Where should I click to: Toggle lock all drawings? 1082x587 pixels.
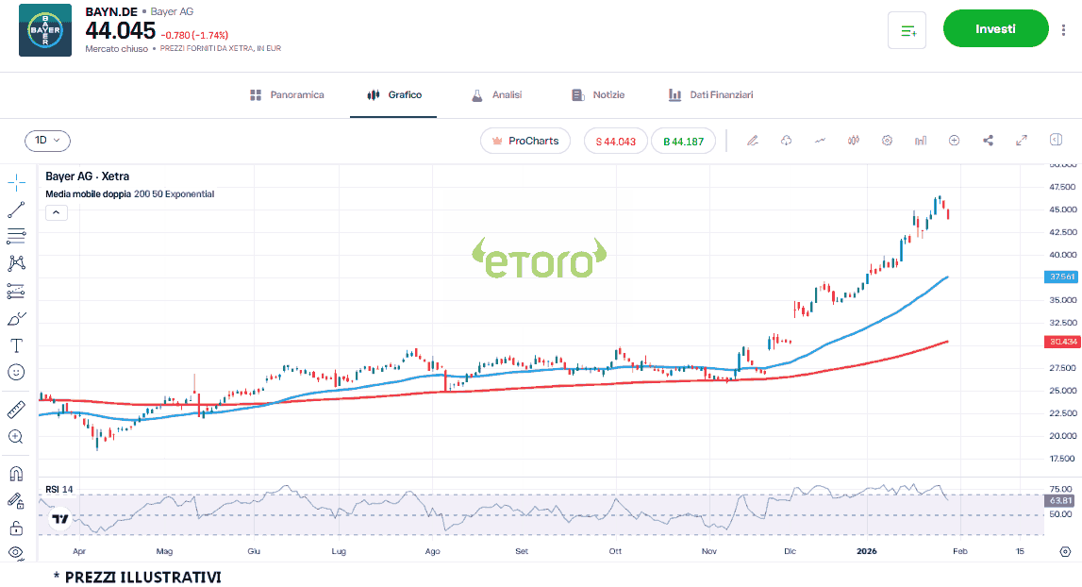(16, 527)
